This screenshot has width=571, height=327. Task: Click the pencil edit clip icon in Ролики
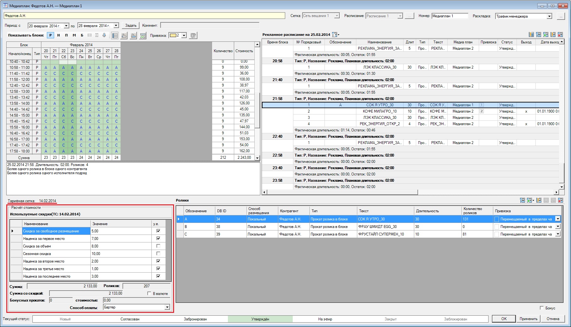point(539,200)
